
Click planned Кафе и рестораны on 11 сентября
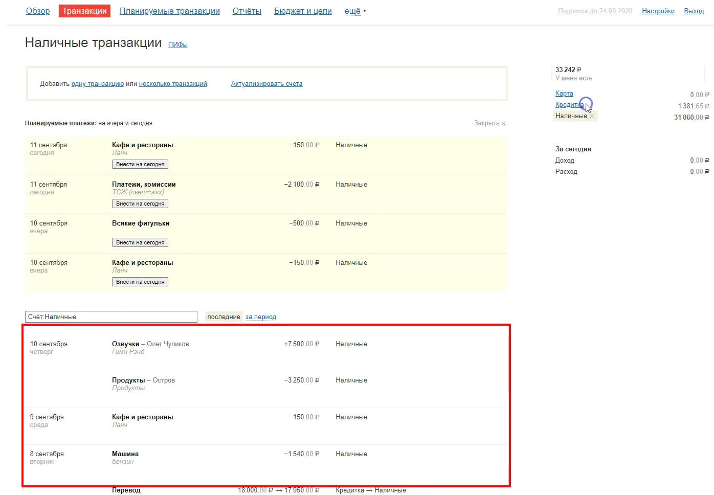[x=143, y=145]
